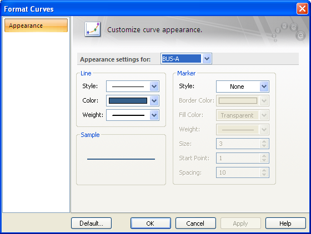Click the dark blue line color swatch
Image resolution: width=311 pixels, height=234 pixels.
[128, 101]
